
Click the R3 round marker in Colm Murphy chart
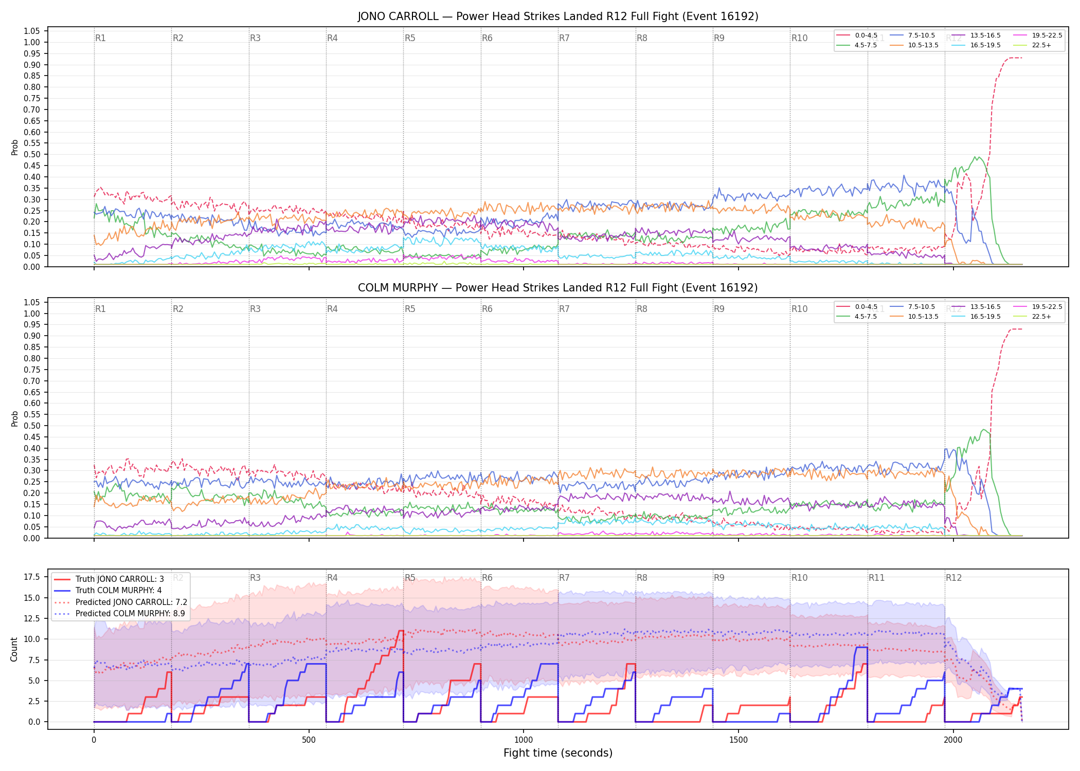click(255, 309)
